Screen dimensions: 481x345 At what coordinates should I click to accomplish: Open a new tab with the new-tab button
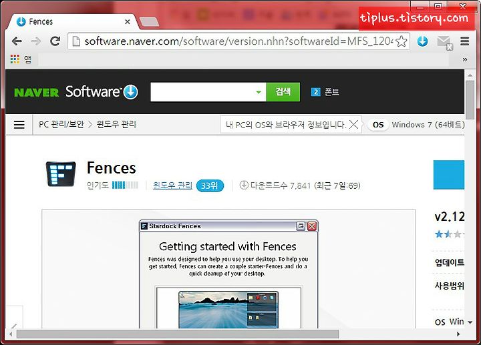coord(149,22)
